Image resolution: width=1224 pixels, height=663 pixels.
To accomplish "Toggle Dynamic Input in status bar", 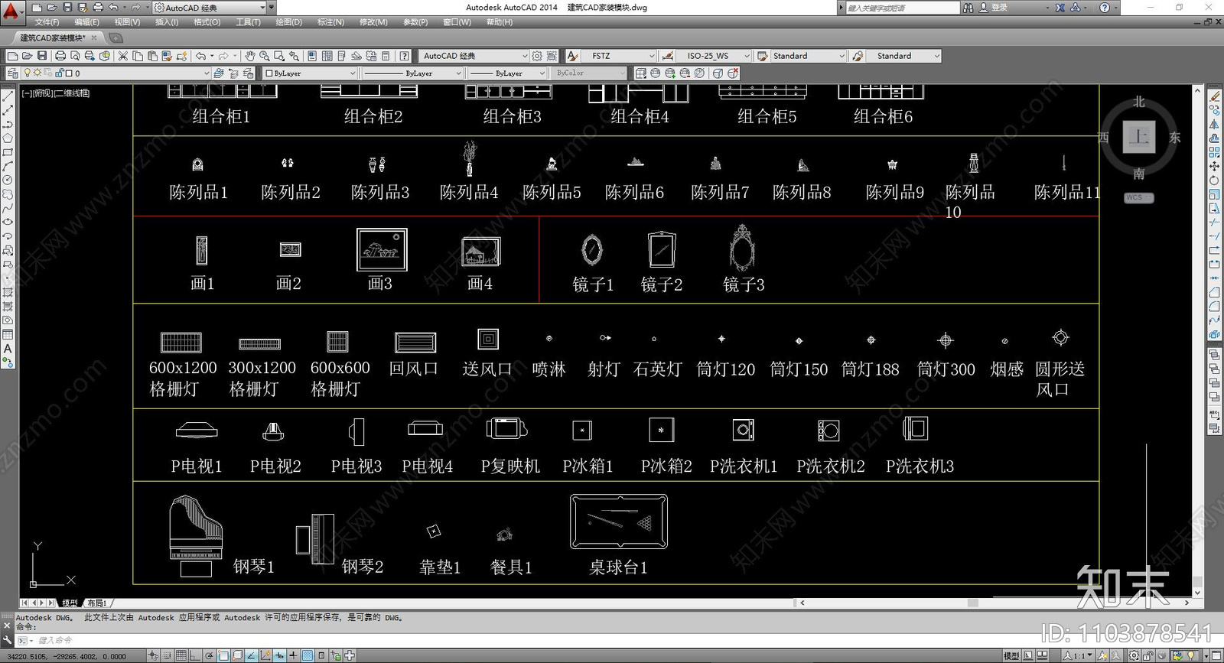I will pyautogui.click(x=279, y=655).
